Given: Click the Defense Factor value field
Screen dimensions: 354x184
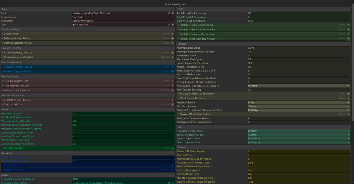Looking at the screenshot, I should (x=299, y=155).
